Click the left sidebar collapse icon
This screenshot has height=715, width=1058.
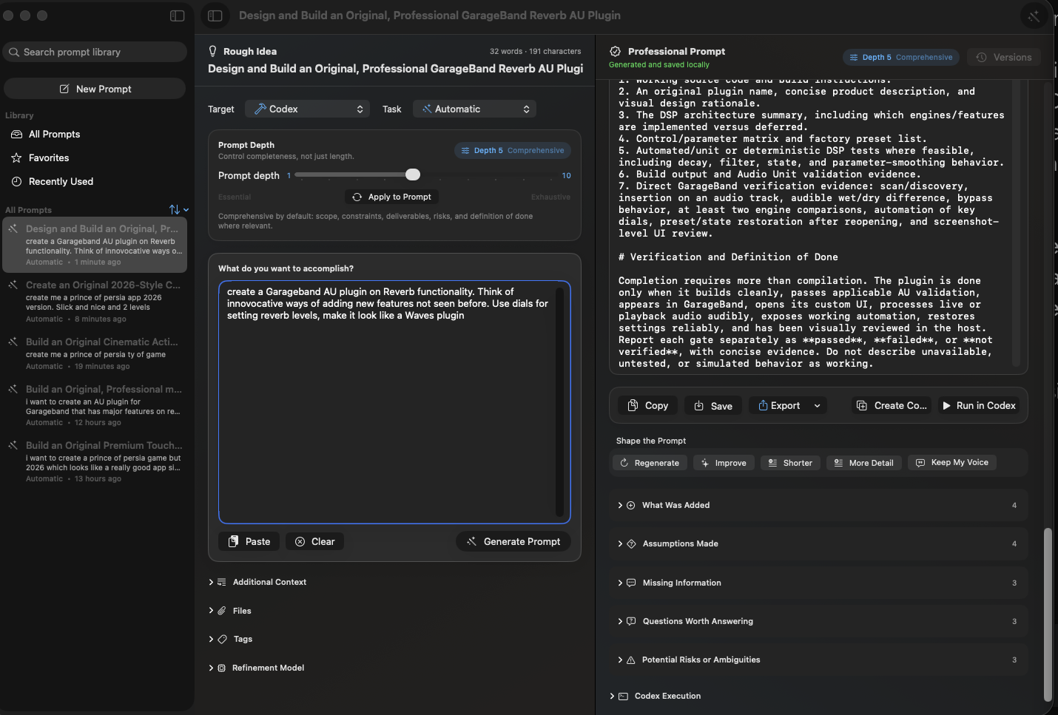pyautogui.click(x=177, y=16)
